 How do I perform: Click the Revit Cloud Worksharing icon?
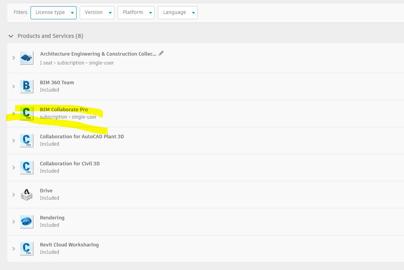[x=26, y=248]
